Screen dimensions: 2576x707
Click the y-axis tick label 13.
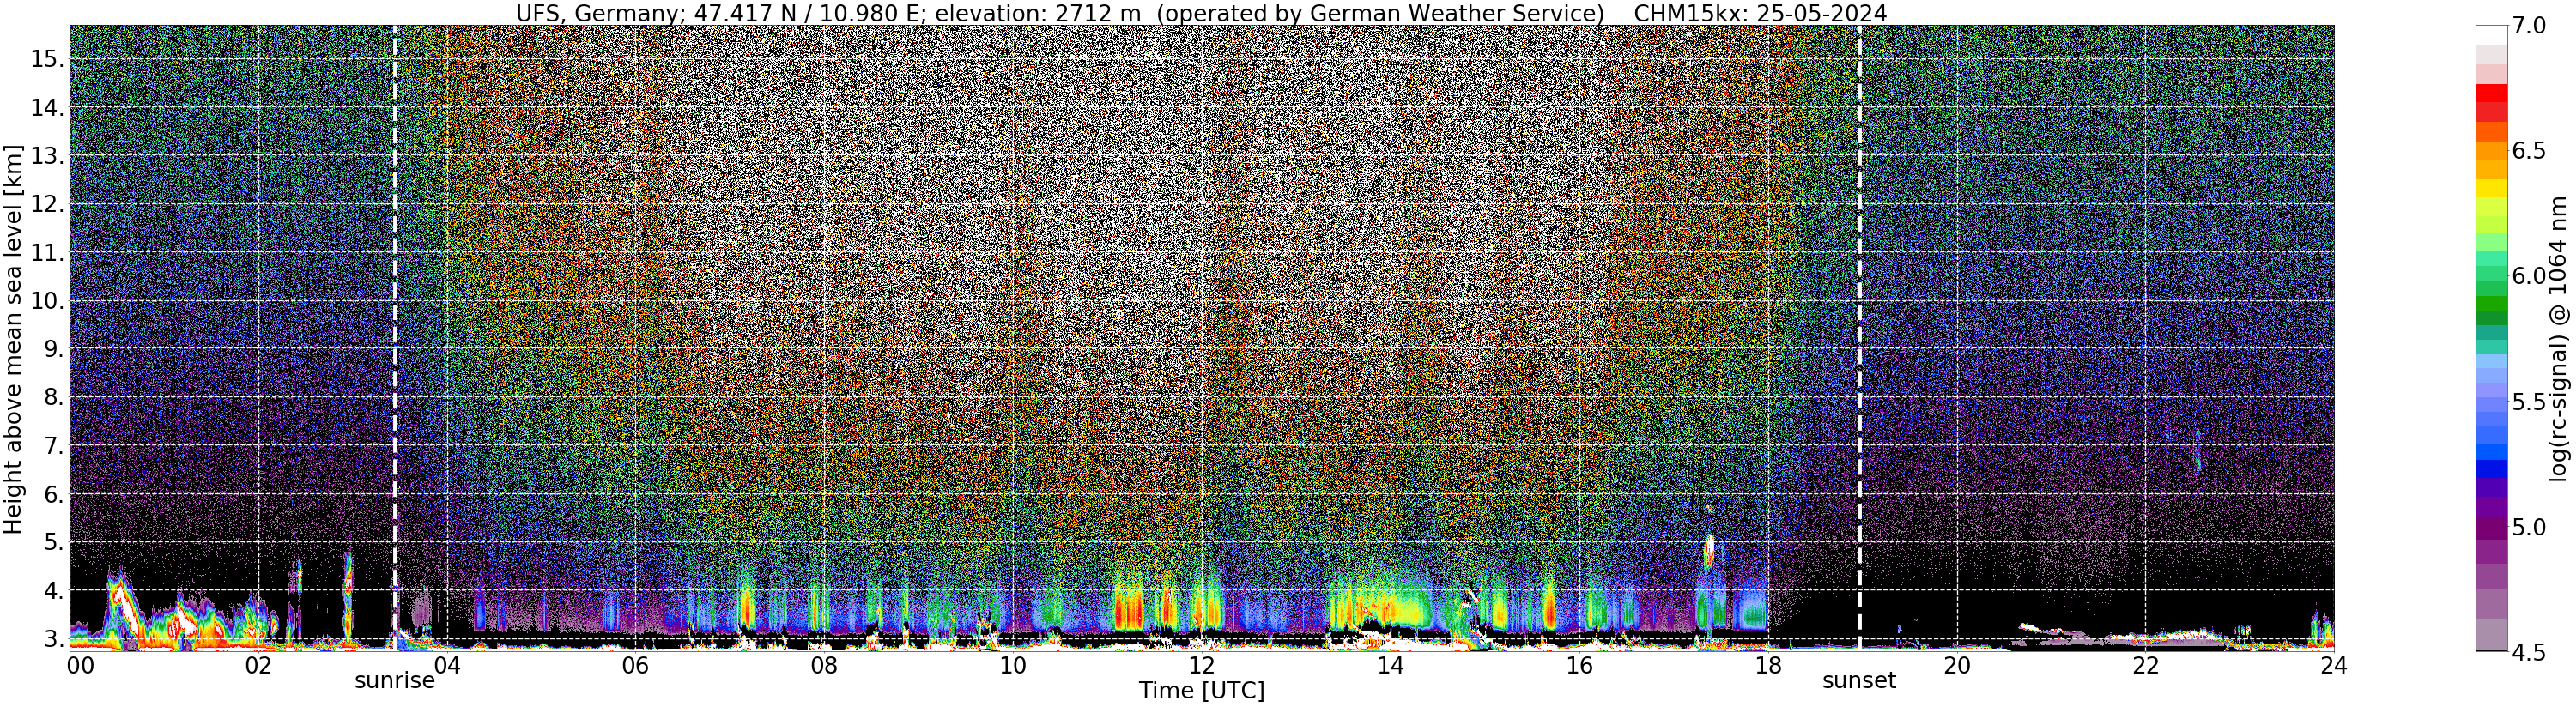(x=47, y=156)
